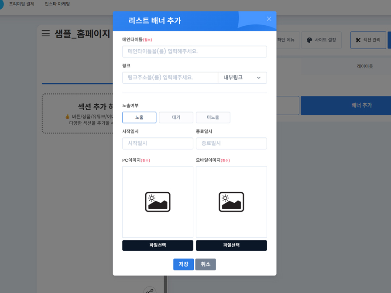Click the 메인타이틀 input field

pos(194,51)
